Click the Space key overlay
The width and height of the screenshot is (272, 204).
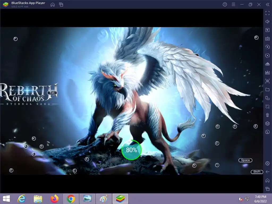[x=245, y=160]
